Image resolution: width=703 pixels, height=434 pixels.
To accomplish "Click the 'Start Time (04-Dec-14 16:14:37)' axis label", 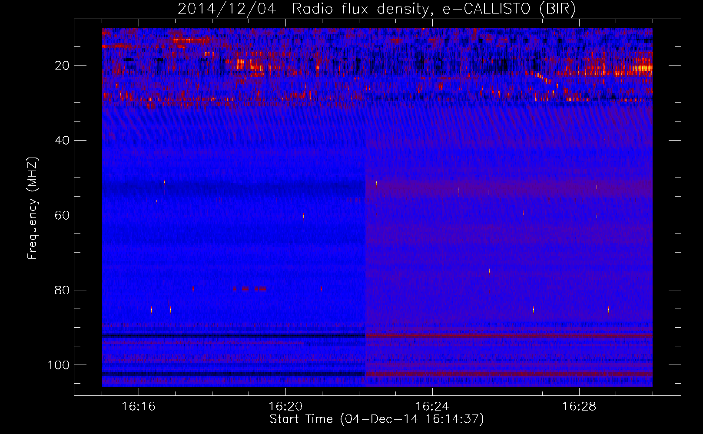I will click(377, 419).
